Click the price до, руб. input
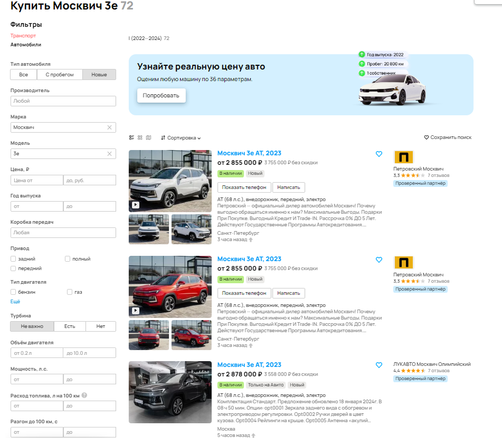The height and width of the screenshot is (438, 502). (90, 181)
